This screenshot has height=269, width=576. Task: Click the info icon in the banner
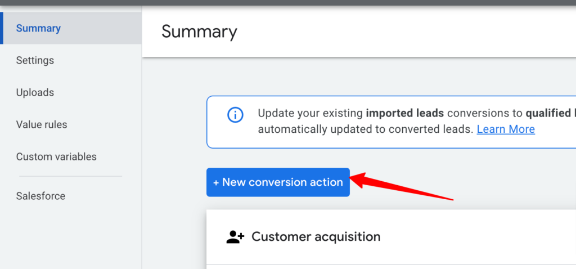click(235, 115)
